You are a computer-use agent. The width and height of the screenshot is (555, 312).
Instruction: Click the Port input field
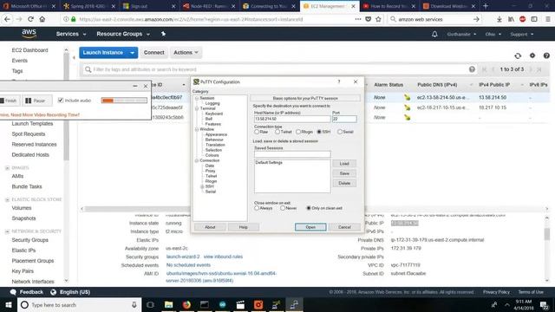point(344,119)
